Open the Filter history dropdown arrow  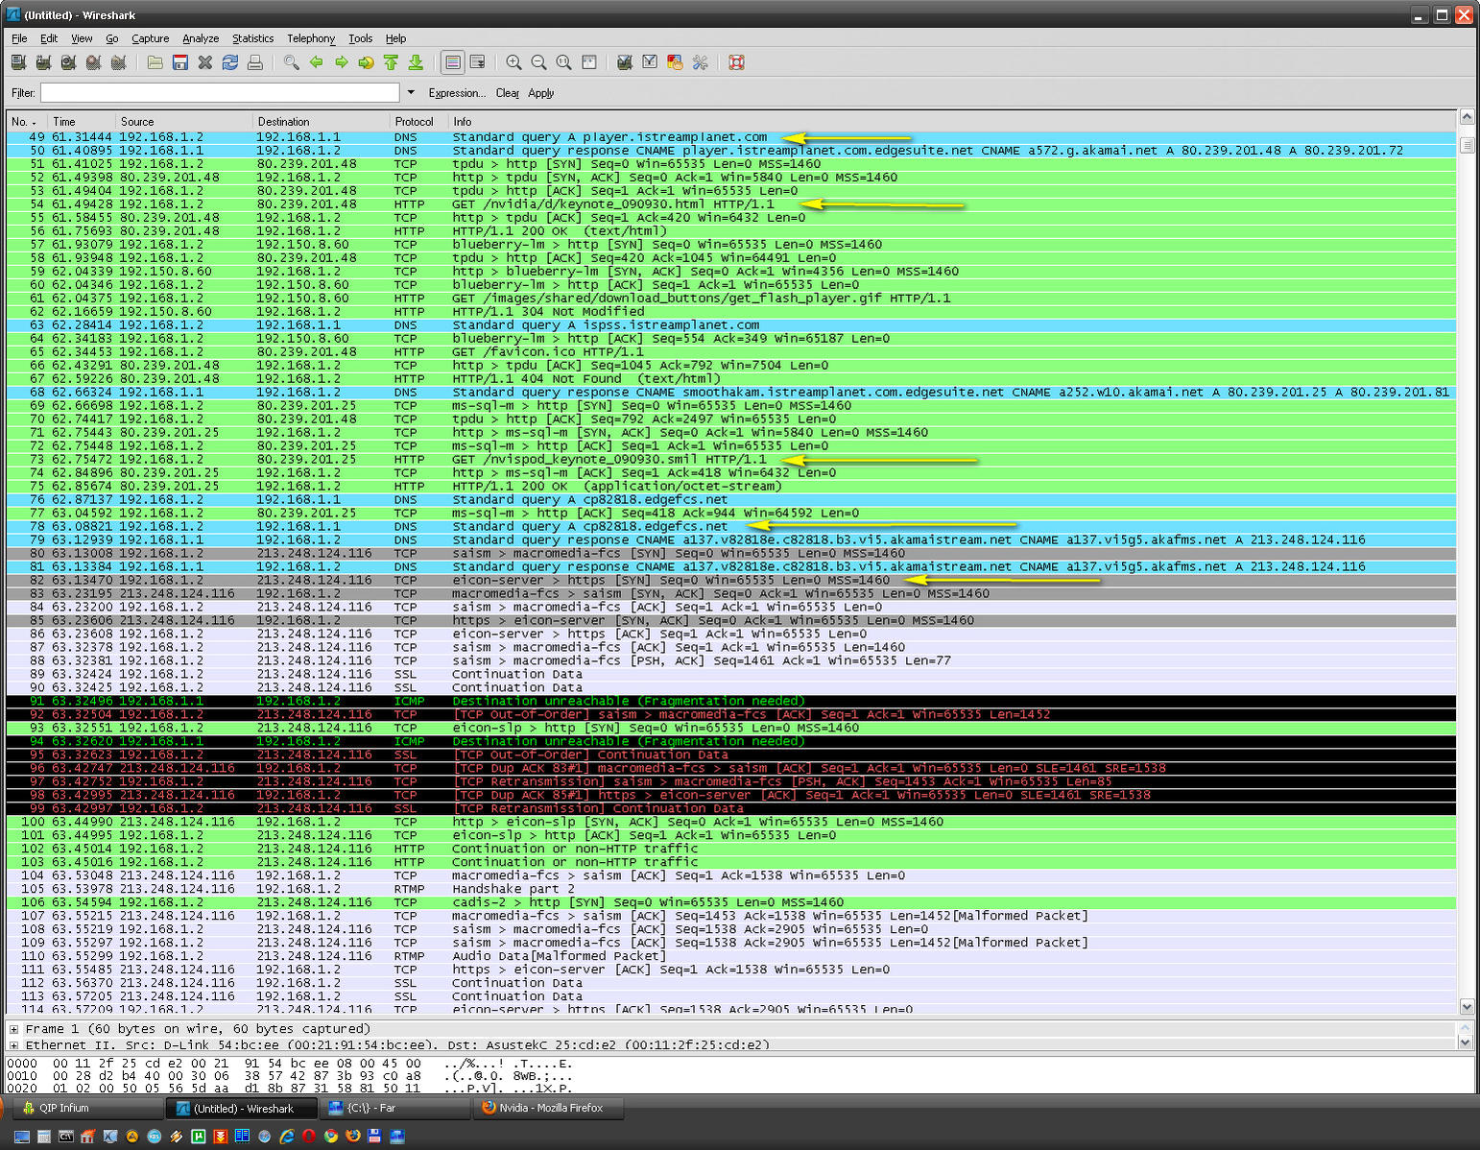click(x=411, y=93)
